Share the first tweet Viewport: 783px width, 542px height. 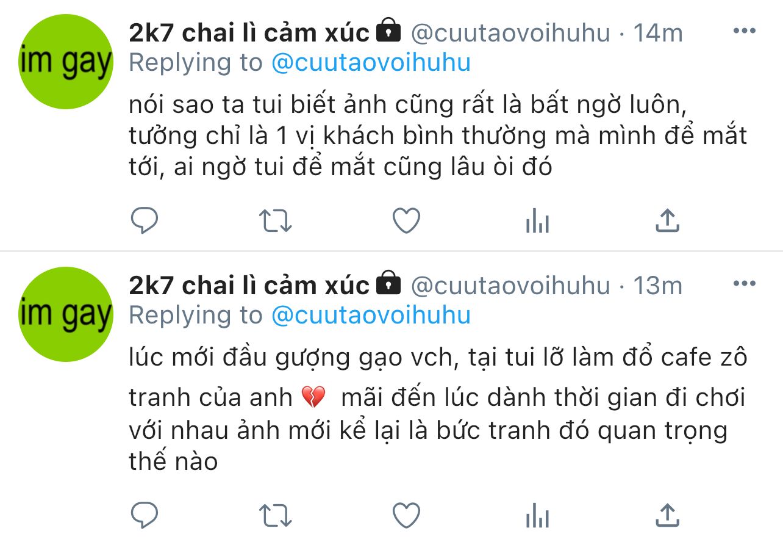click(667, 221)
